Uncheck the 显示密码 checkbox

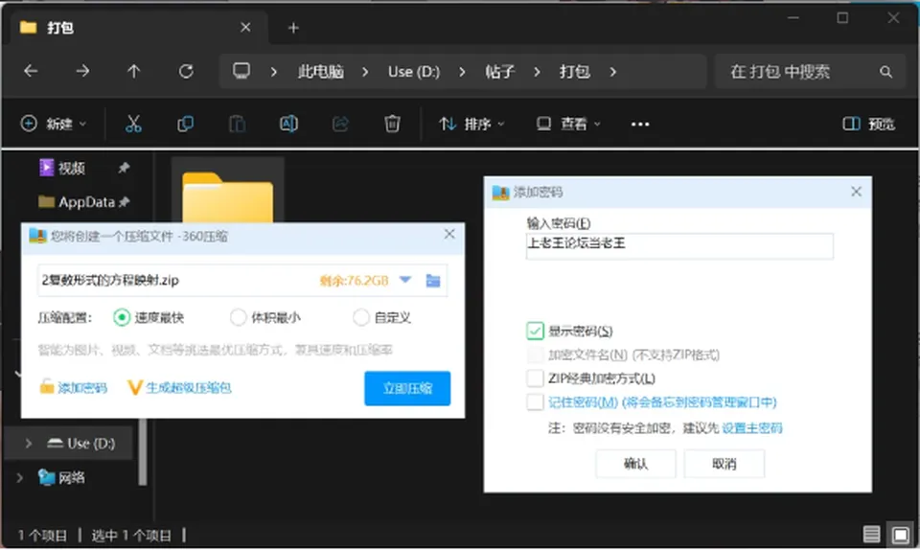click(535, 332)
